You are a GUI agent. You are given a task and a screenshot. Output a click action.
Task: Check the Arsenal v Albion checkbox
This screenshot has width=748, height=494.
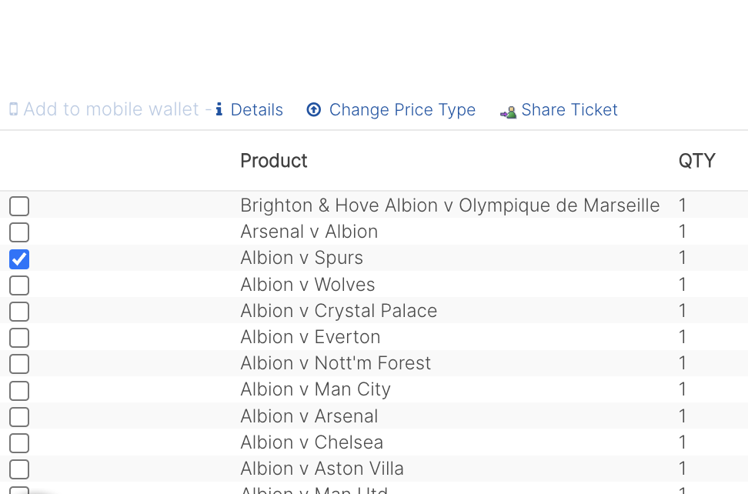pyautogui.click(x=19, y=232)
